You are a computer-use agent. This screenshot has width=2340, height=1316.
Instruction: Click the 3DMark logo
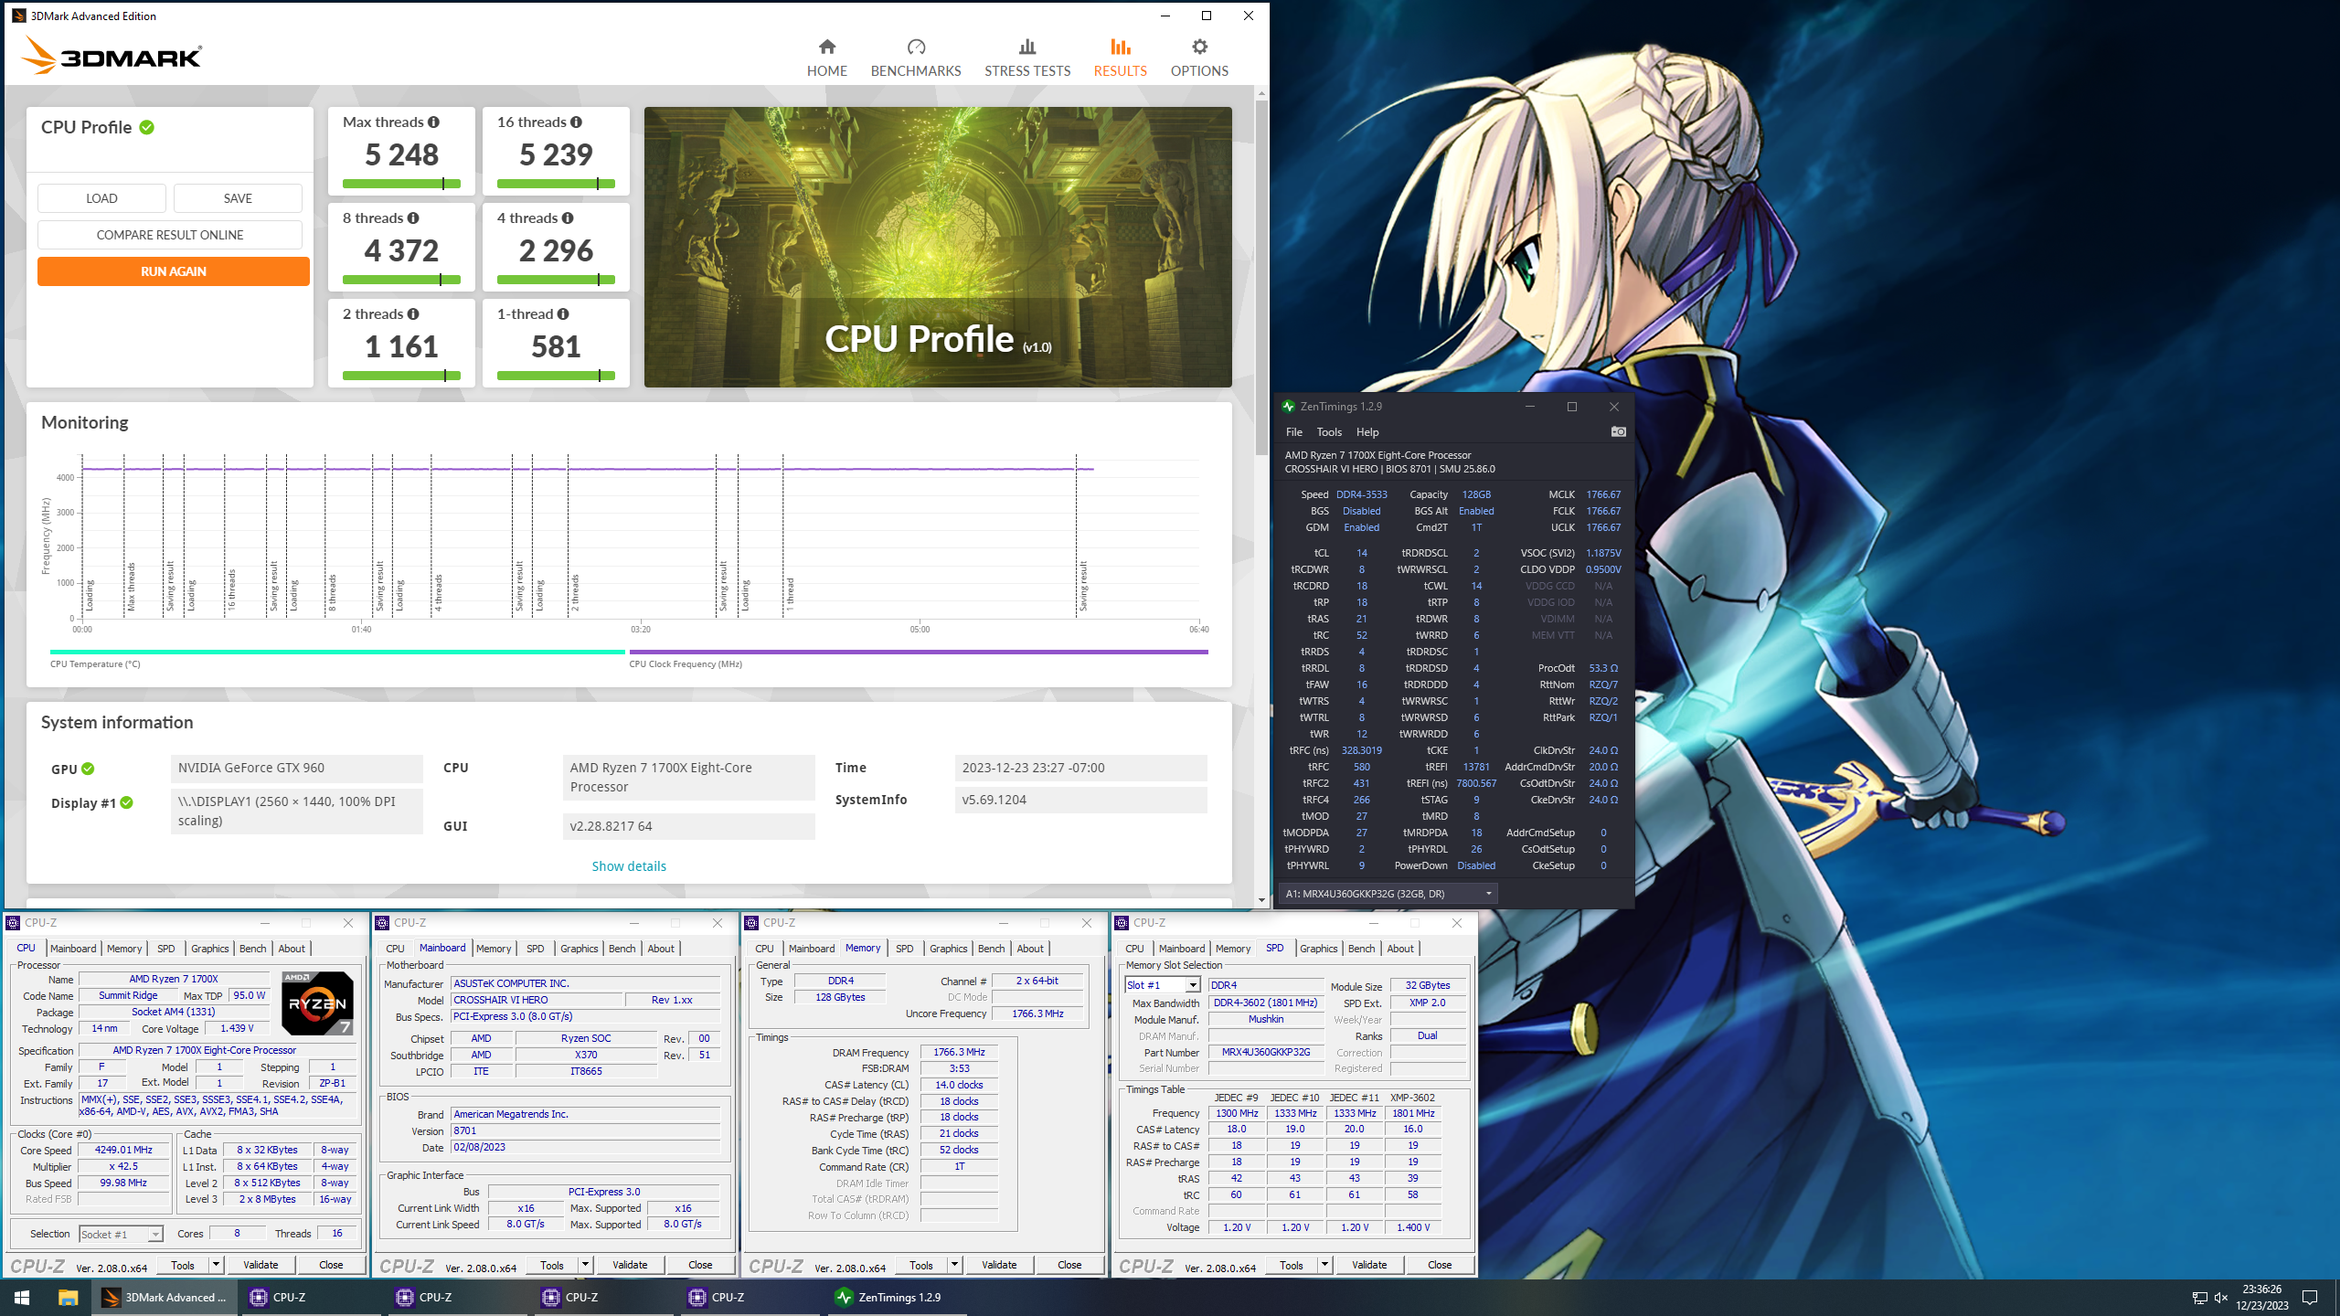tap(112, 56)
